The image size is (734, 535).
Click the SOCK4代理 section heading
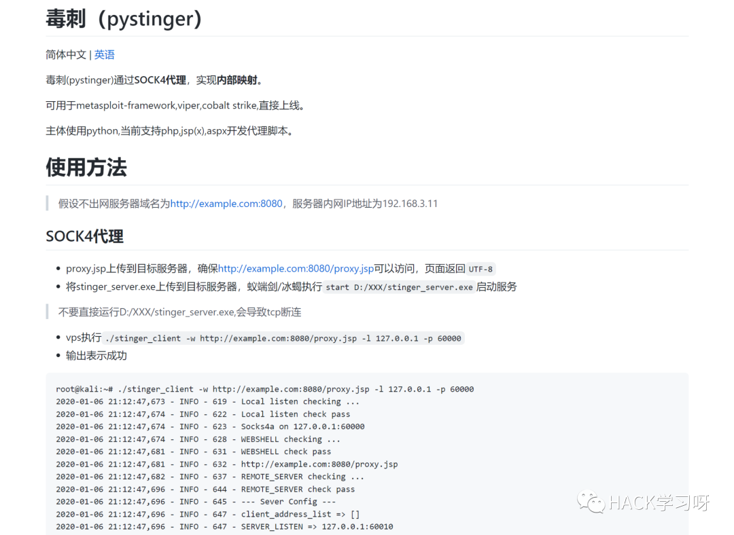85,236
